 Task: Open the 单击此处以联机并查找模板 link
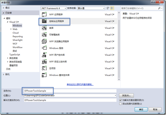pyautogui.click(x=80, y=84)
